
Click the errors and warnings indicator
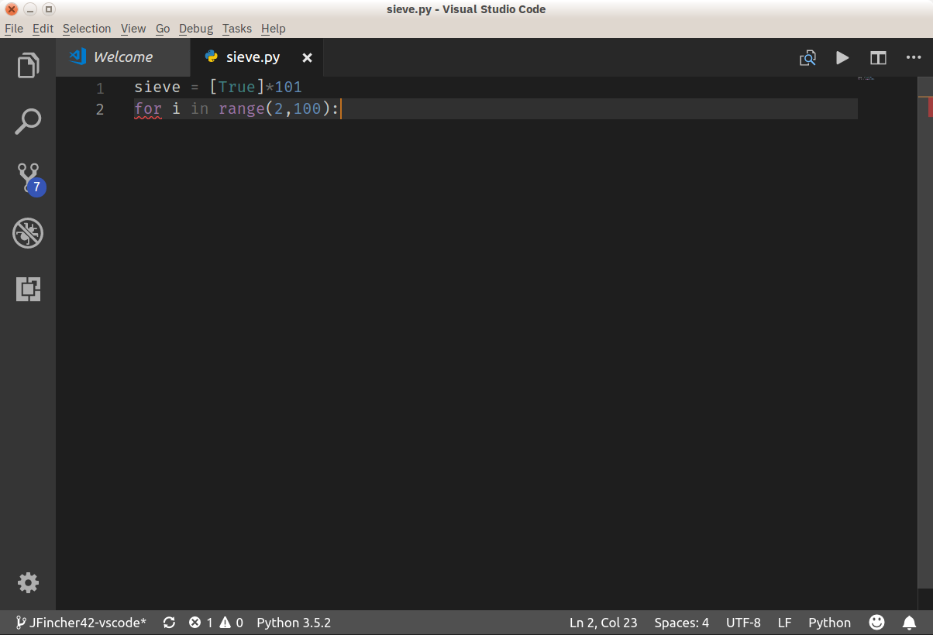pyautogui.click(x=218, y=622)
